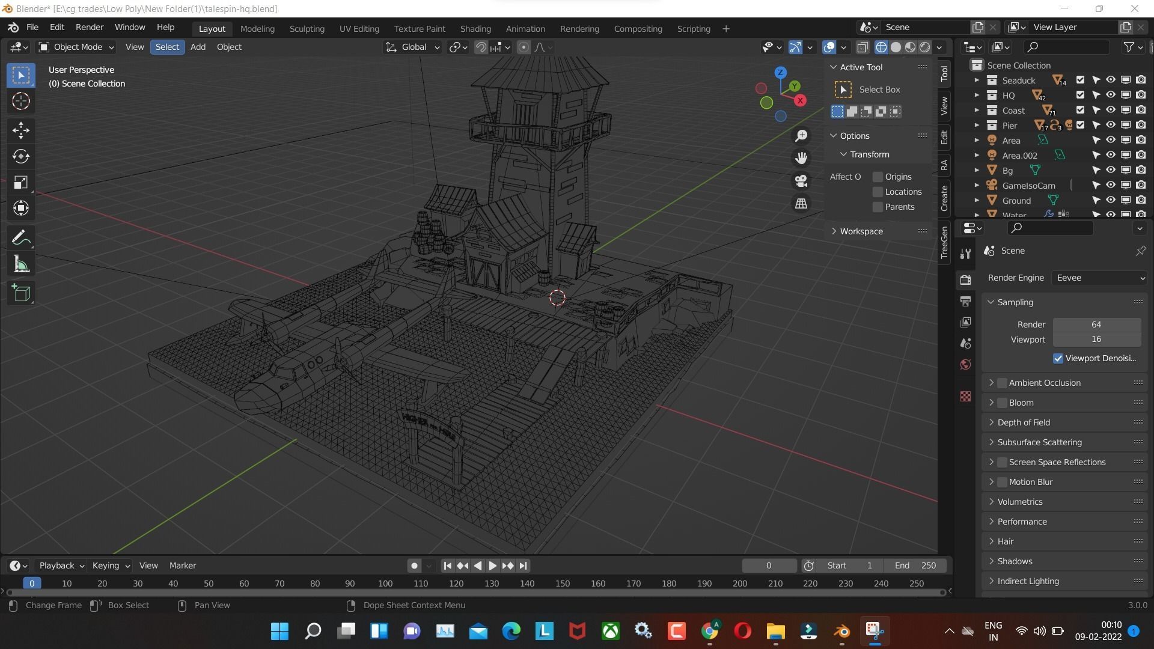Select the Transform tool
Viewport: 1154px width, 649px height.
click(x=21, y=209)
